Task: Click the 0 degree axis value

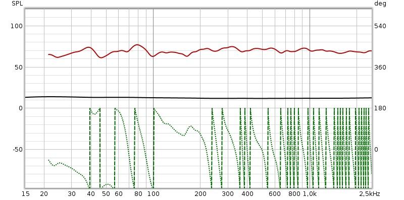Action: 377,149
